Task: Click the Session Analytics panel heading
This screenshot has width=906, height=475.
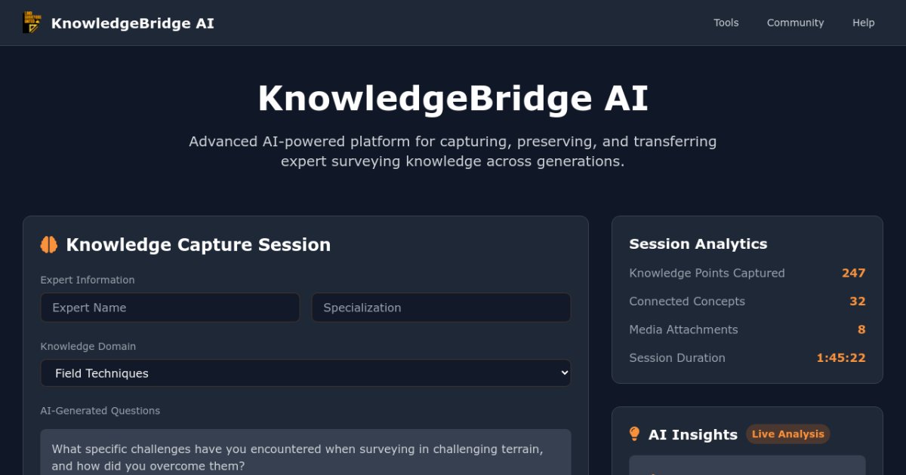Action: click(698, 244)
